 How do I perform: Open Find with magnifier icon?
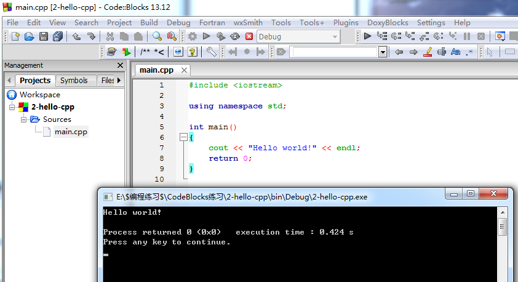(x=157, y=36)
